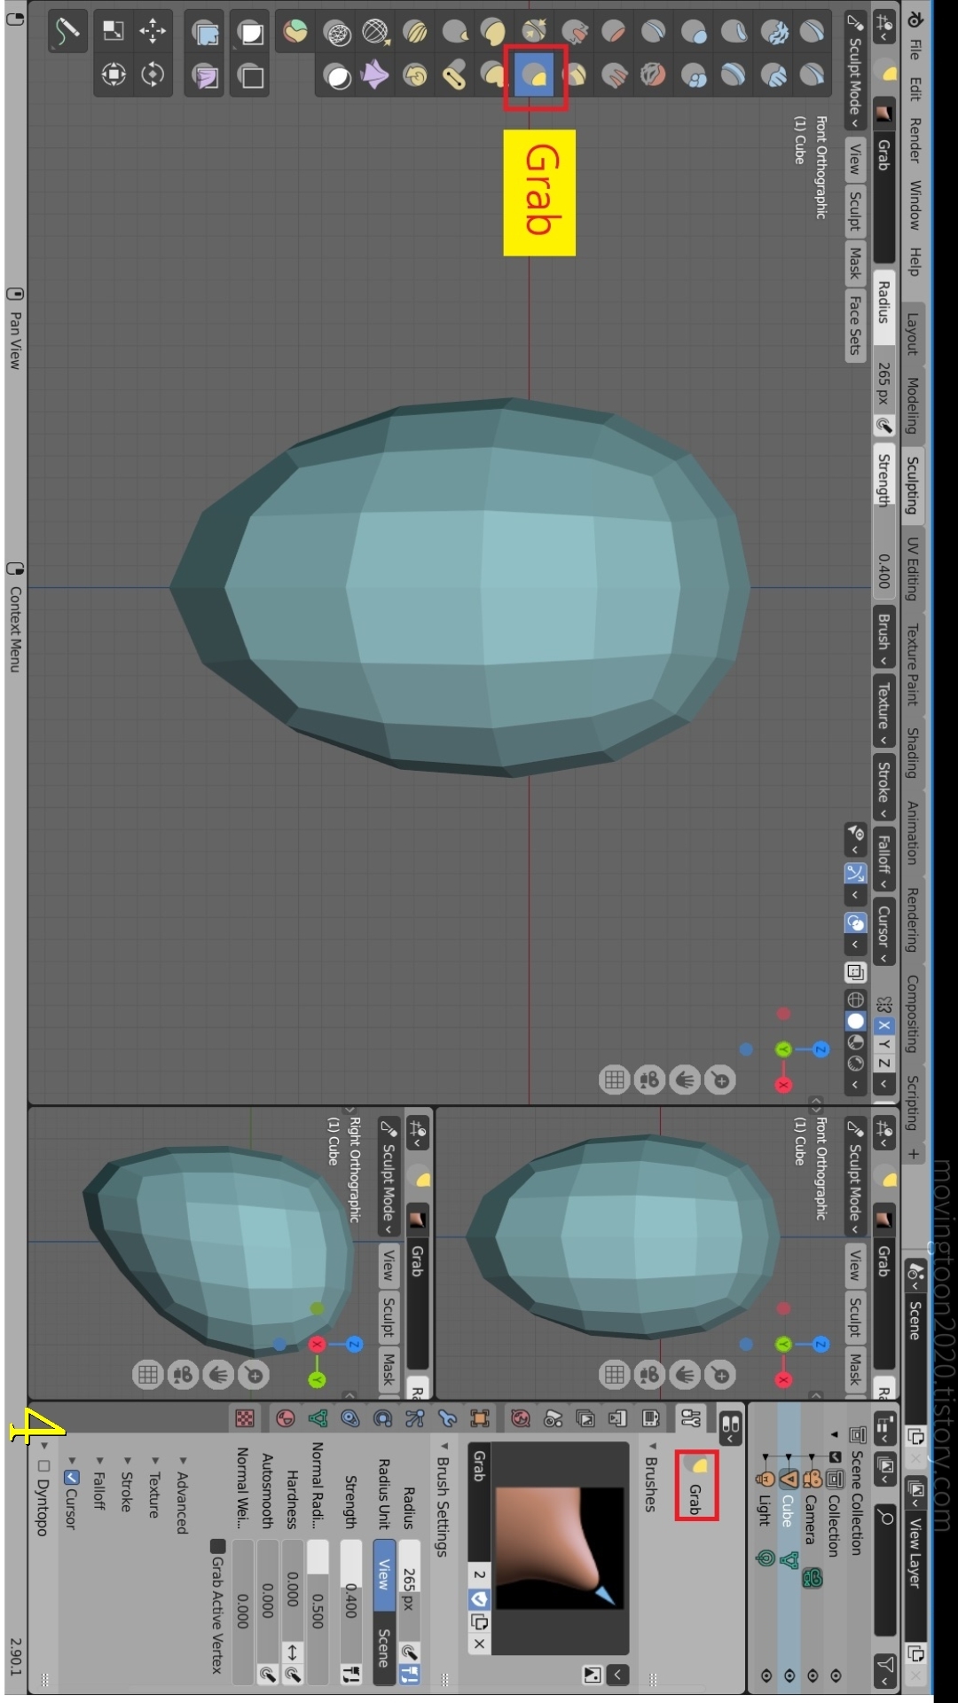
Task: Open the Texture properties tab
Action: [245, 1418]
